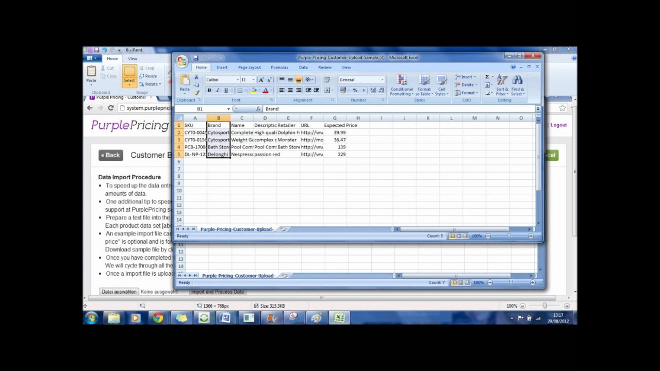Click the Percent Style icon
This screenshot has width=660, height=371.
355,90
